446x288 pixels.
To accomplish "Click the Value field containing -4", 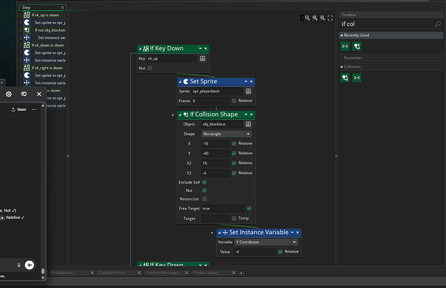I will coord(255,252).
